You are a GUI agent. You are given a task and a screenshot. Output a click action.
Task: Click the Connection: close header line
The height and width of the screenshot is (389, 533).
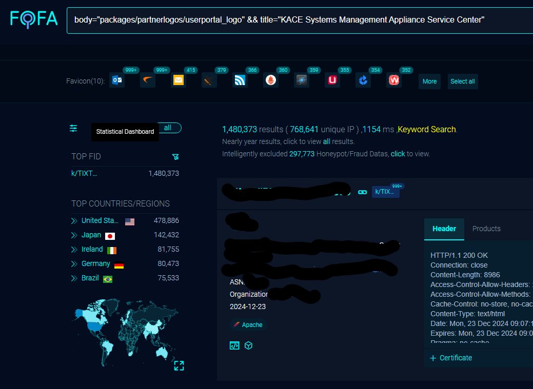459,265
